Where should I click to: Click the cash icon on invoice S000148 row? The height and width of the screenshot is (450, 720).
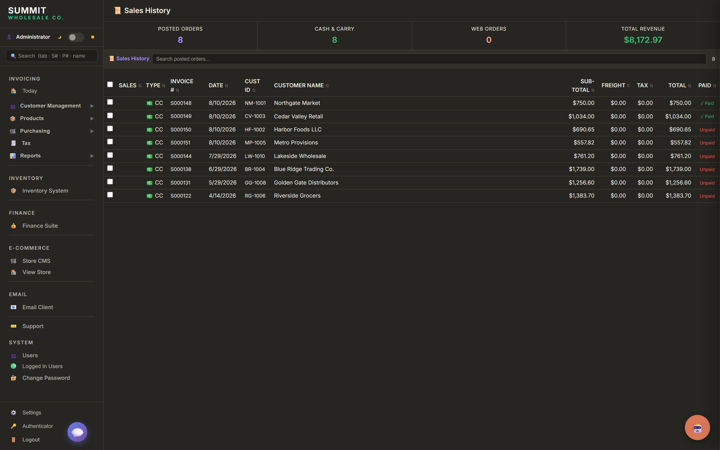click(149, 103)
